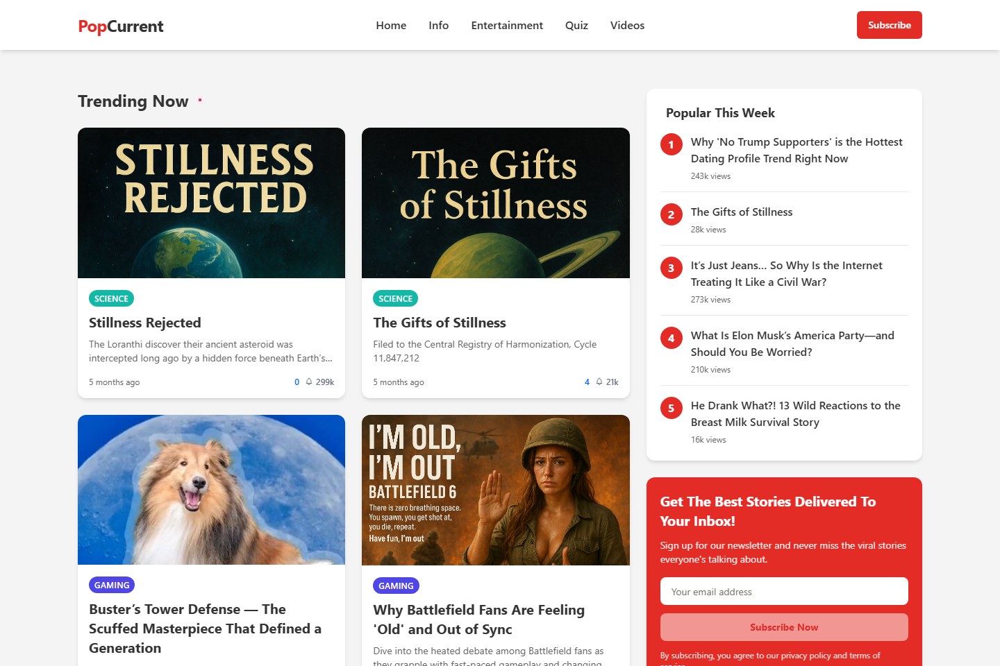
Task: Click the red rank 2 badge
Action: [x=671, y=215]
